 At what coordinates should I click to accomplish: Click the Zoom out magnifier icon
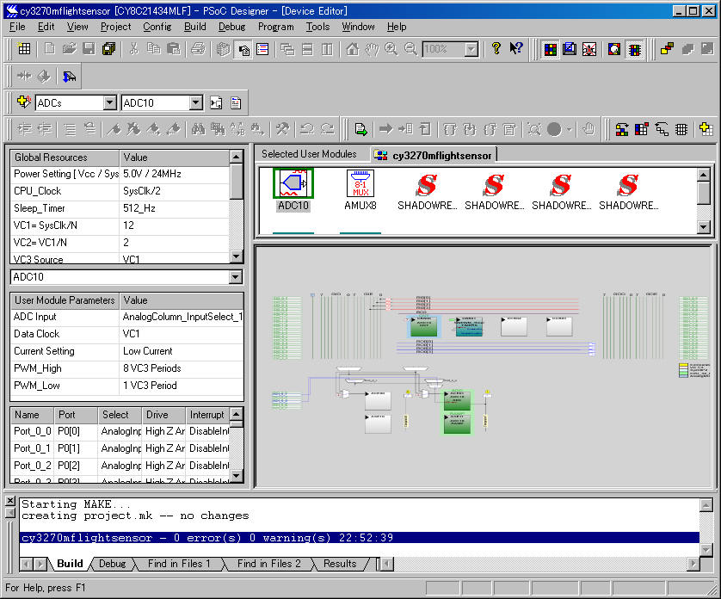click(x=410, y=49)
